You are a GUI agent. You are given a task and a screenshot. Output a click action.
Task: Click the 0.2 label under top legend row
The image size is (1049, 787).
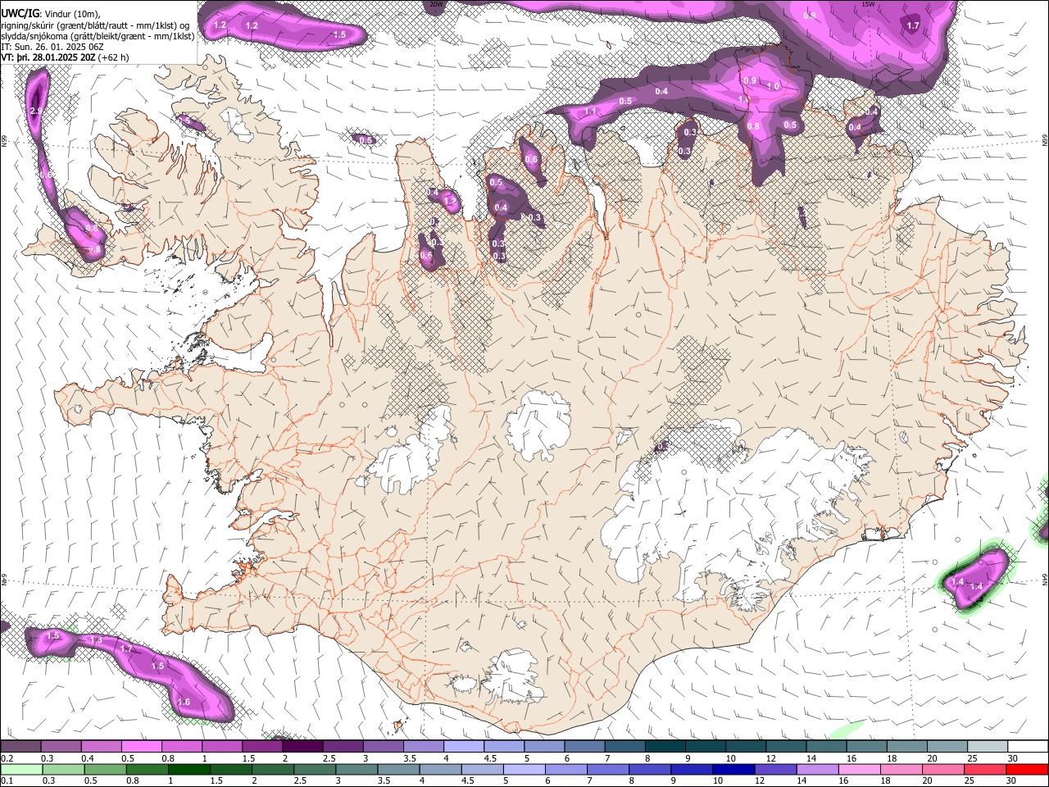[x=7, y=758]
